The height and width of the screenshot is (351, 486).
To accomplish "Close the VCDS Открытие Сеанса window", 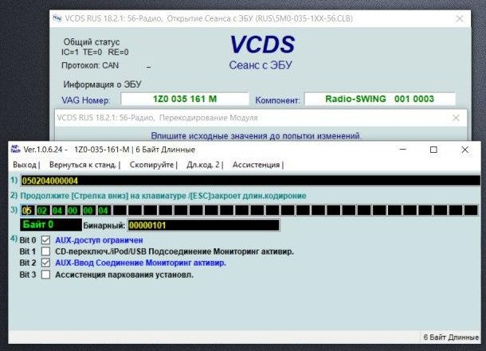I will pyautogui.click(x=460, y=19).
